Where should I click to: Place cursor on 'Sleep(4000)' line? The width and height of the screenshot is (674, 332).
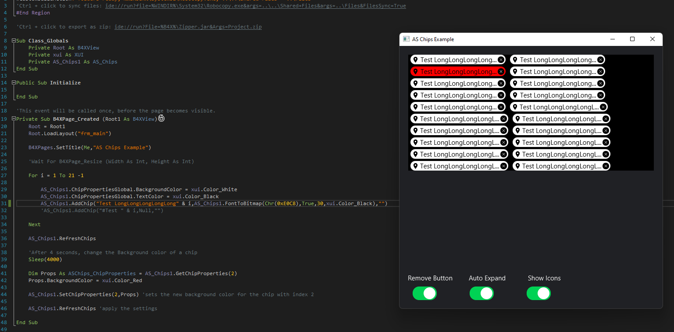coord(45,259)
